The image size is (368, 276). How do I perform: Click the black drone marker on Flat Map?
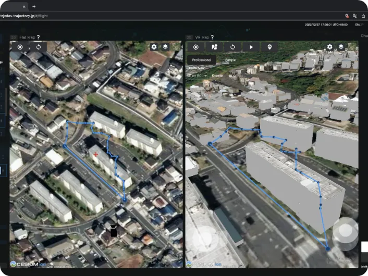(114, 231)
